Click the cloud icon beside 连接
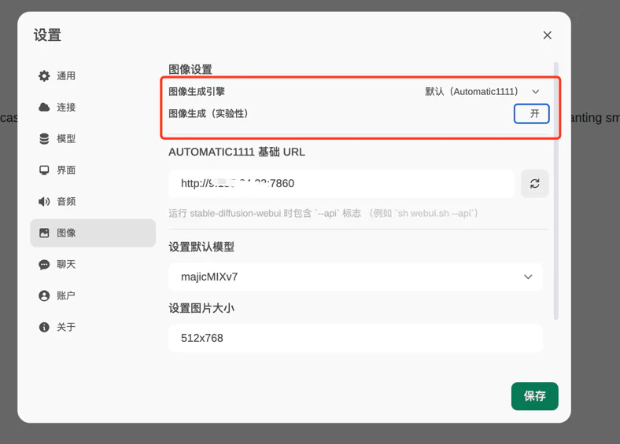Viewport: 620px width, 444px height. coord(44,108)
